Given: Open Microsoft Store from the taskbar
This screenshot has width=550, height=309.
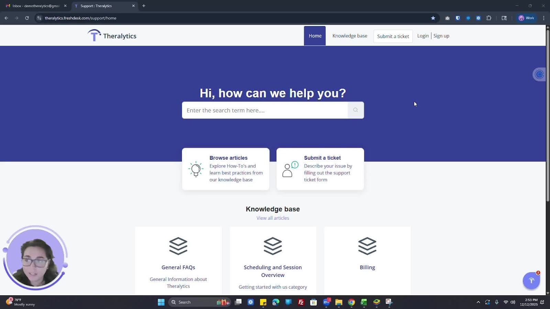Looking at the screenshot, I should click(313, 302).
